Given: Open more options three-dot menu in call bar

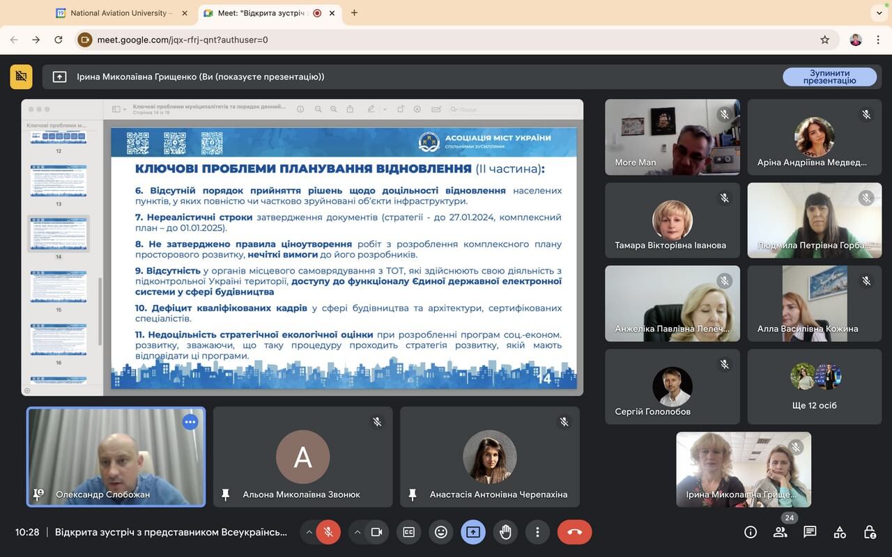Looking at the screenshot, I should coord(537,532).
